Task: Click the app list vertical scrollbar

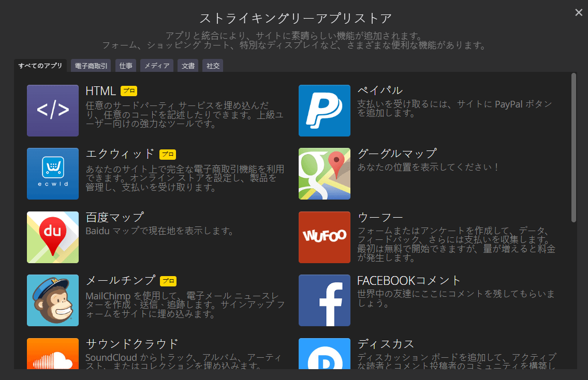Action: point(574,147)
